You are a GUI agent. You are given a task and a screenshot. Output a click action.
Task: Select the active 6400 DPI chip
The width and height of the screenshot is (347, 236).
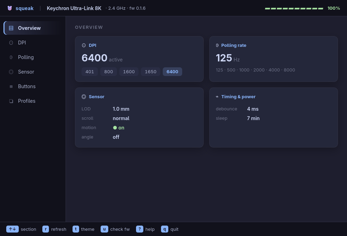point(172,72)
